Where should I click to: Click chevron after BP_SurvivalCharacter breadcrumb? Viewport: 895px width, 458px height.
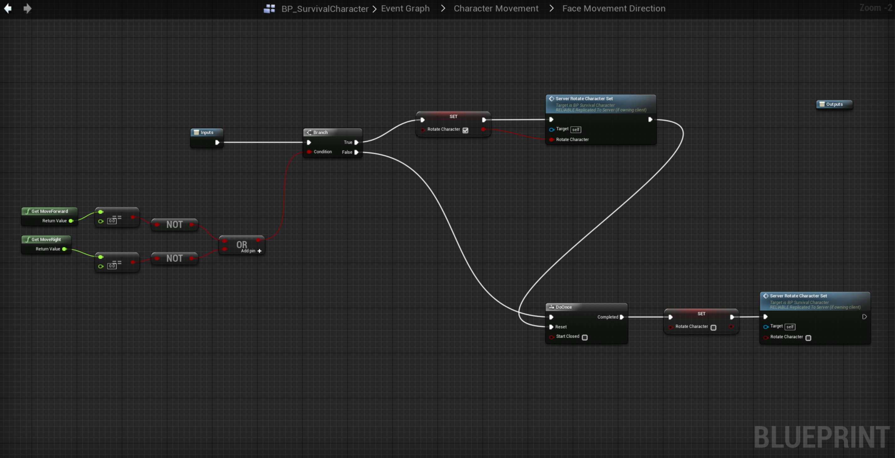[x=374, y=9]
